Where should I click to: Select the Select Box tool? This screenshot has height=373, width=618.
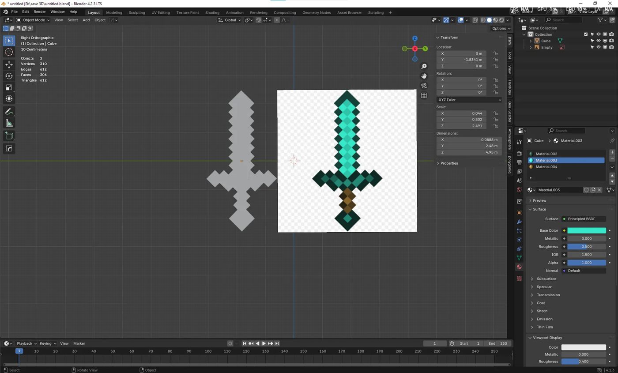9,41
